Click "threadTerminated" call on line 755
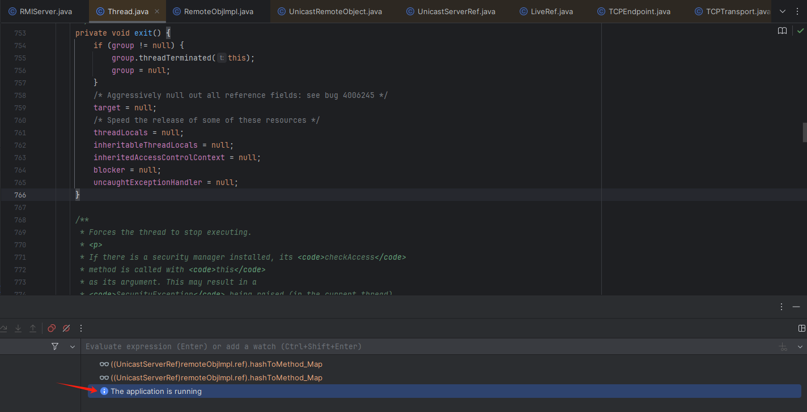The image size is (807, 412). click(x=175, y=58)
